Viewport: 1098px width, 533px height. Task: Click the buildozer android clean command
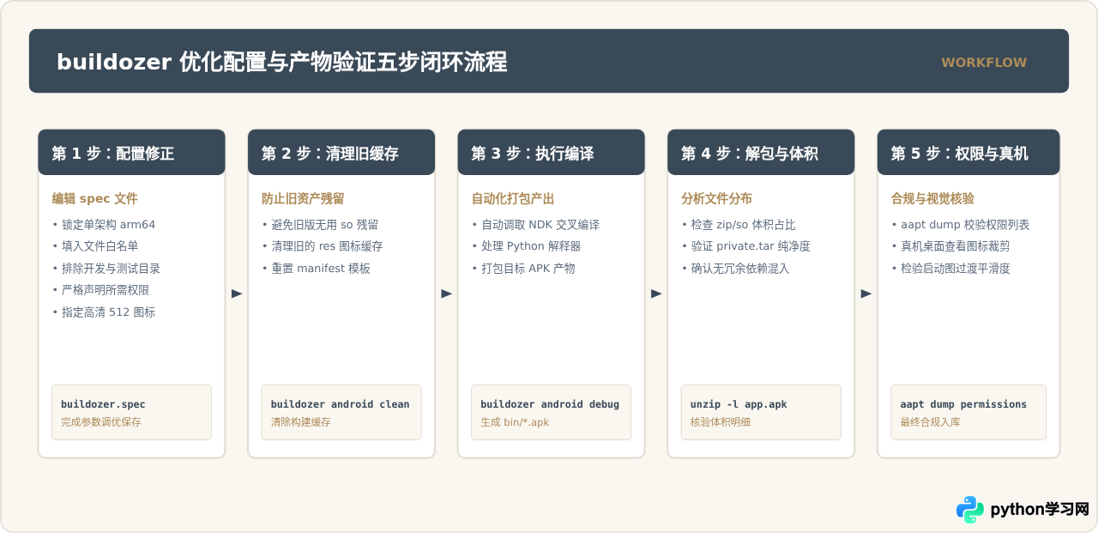tap(341, 404)
